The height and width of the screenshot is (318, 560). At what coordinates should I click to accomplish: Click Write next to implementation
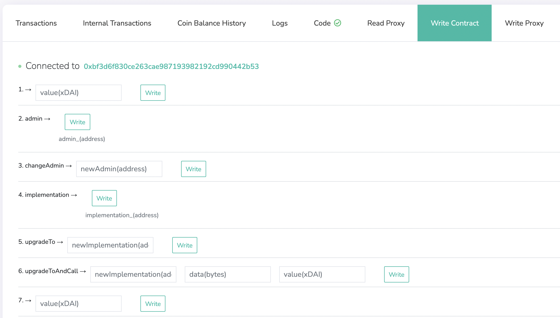[104, 198]
